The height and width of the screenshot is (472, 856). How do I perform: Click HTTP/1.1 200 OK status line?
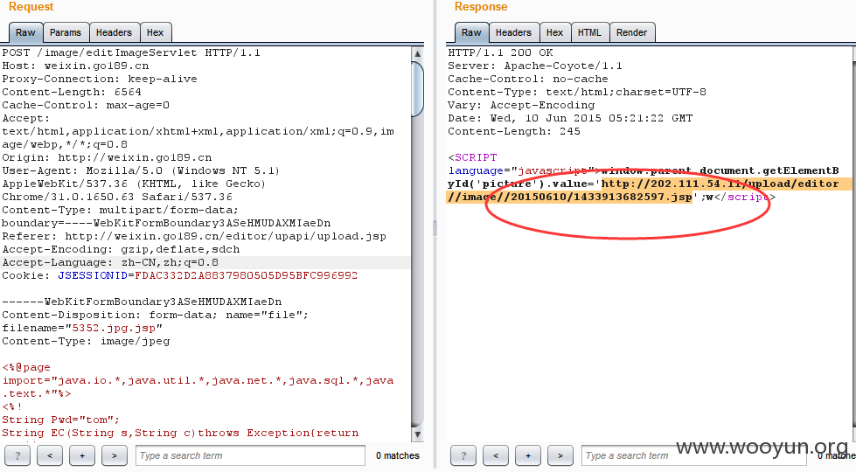click(500, 53)
